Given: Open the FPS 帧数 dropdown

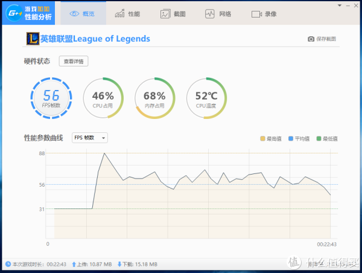Looking at the screenshot, I should 90,138.
